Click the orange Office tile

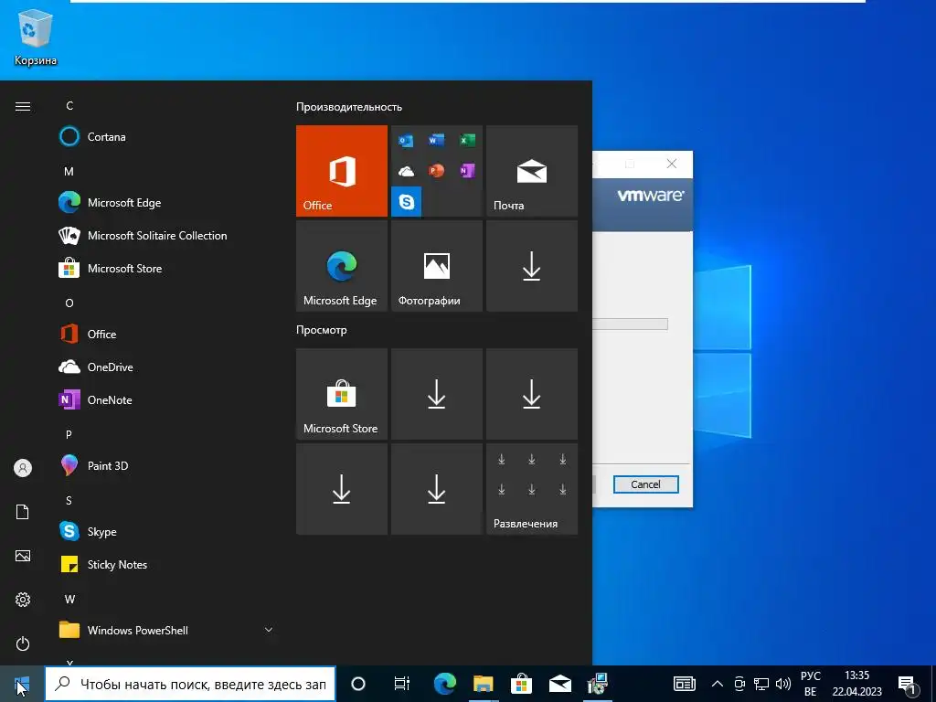tap(342, 171)
